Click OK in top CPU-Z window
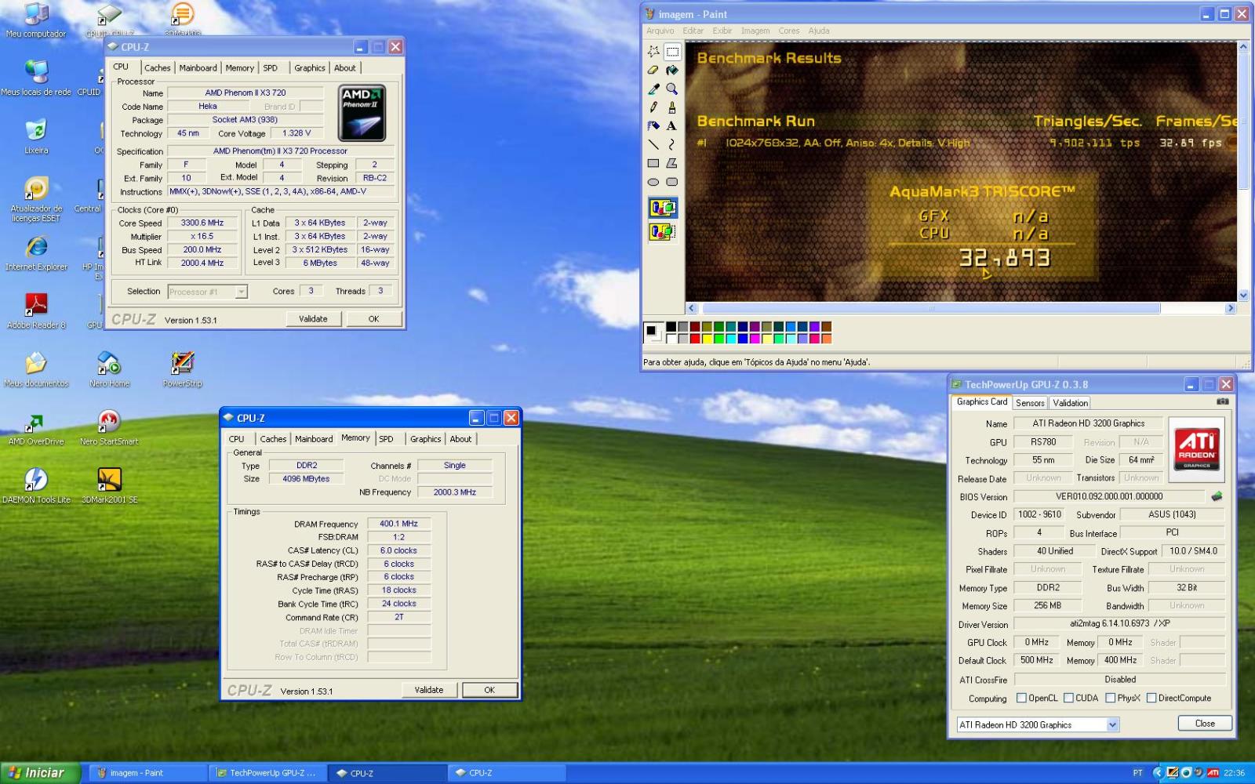 (x=373, y=319)
